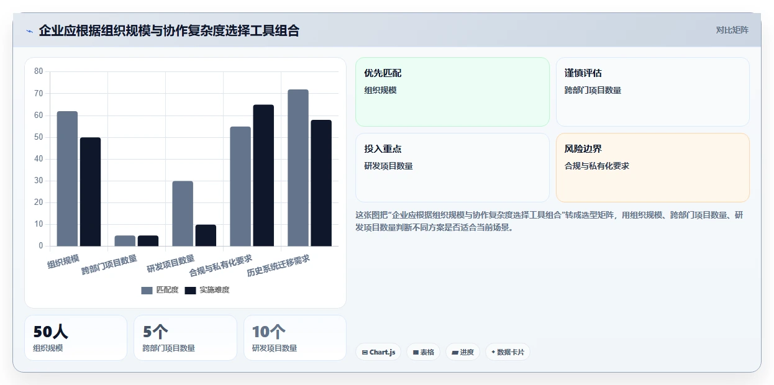Open the 谨慎评估 matrix card
The width and height of the screenshot is (774, 385).
(x=653, y=92)
